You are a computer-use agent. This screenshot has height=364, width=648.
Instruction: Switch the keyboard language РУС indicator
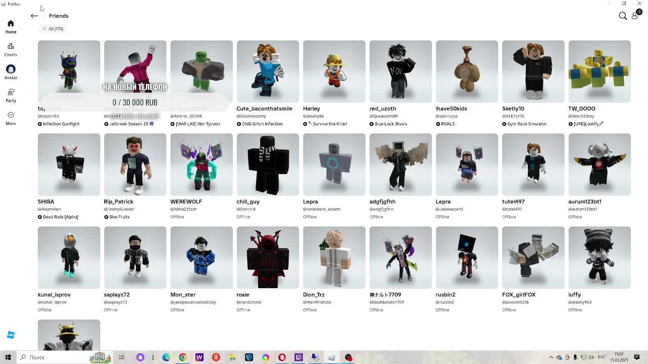pyautogui.click(x=601, y=357)
